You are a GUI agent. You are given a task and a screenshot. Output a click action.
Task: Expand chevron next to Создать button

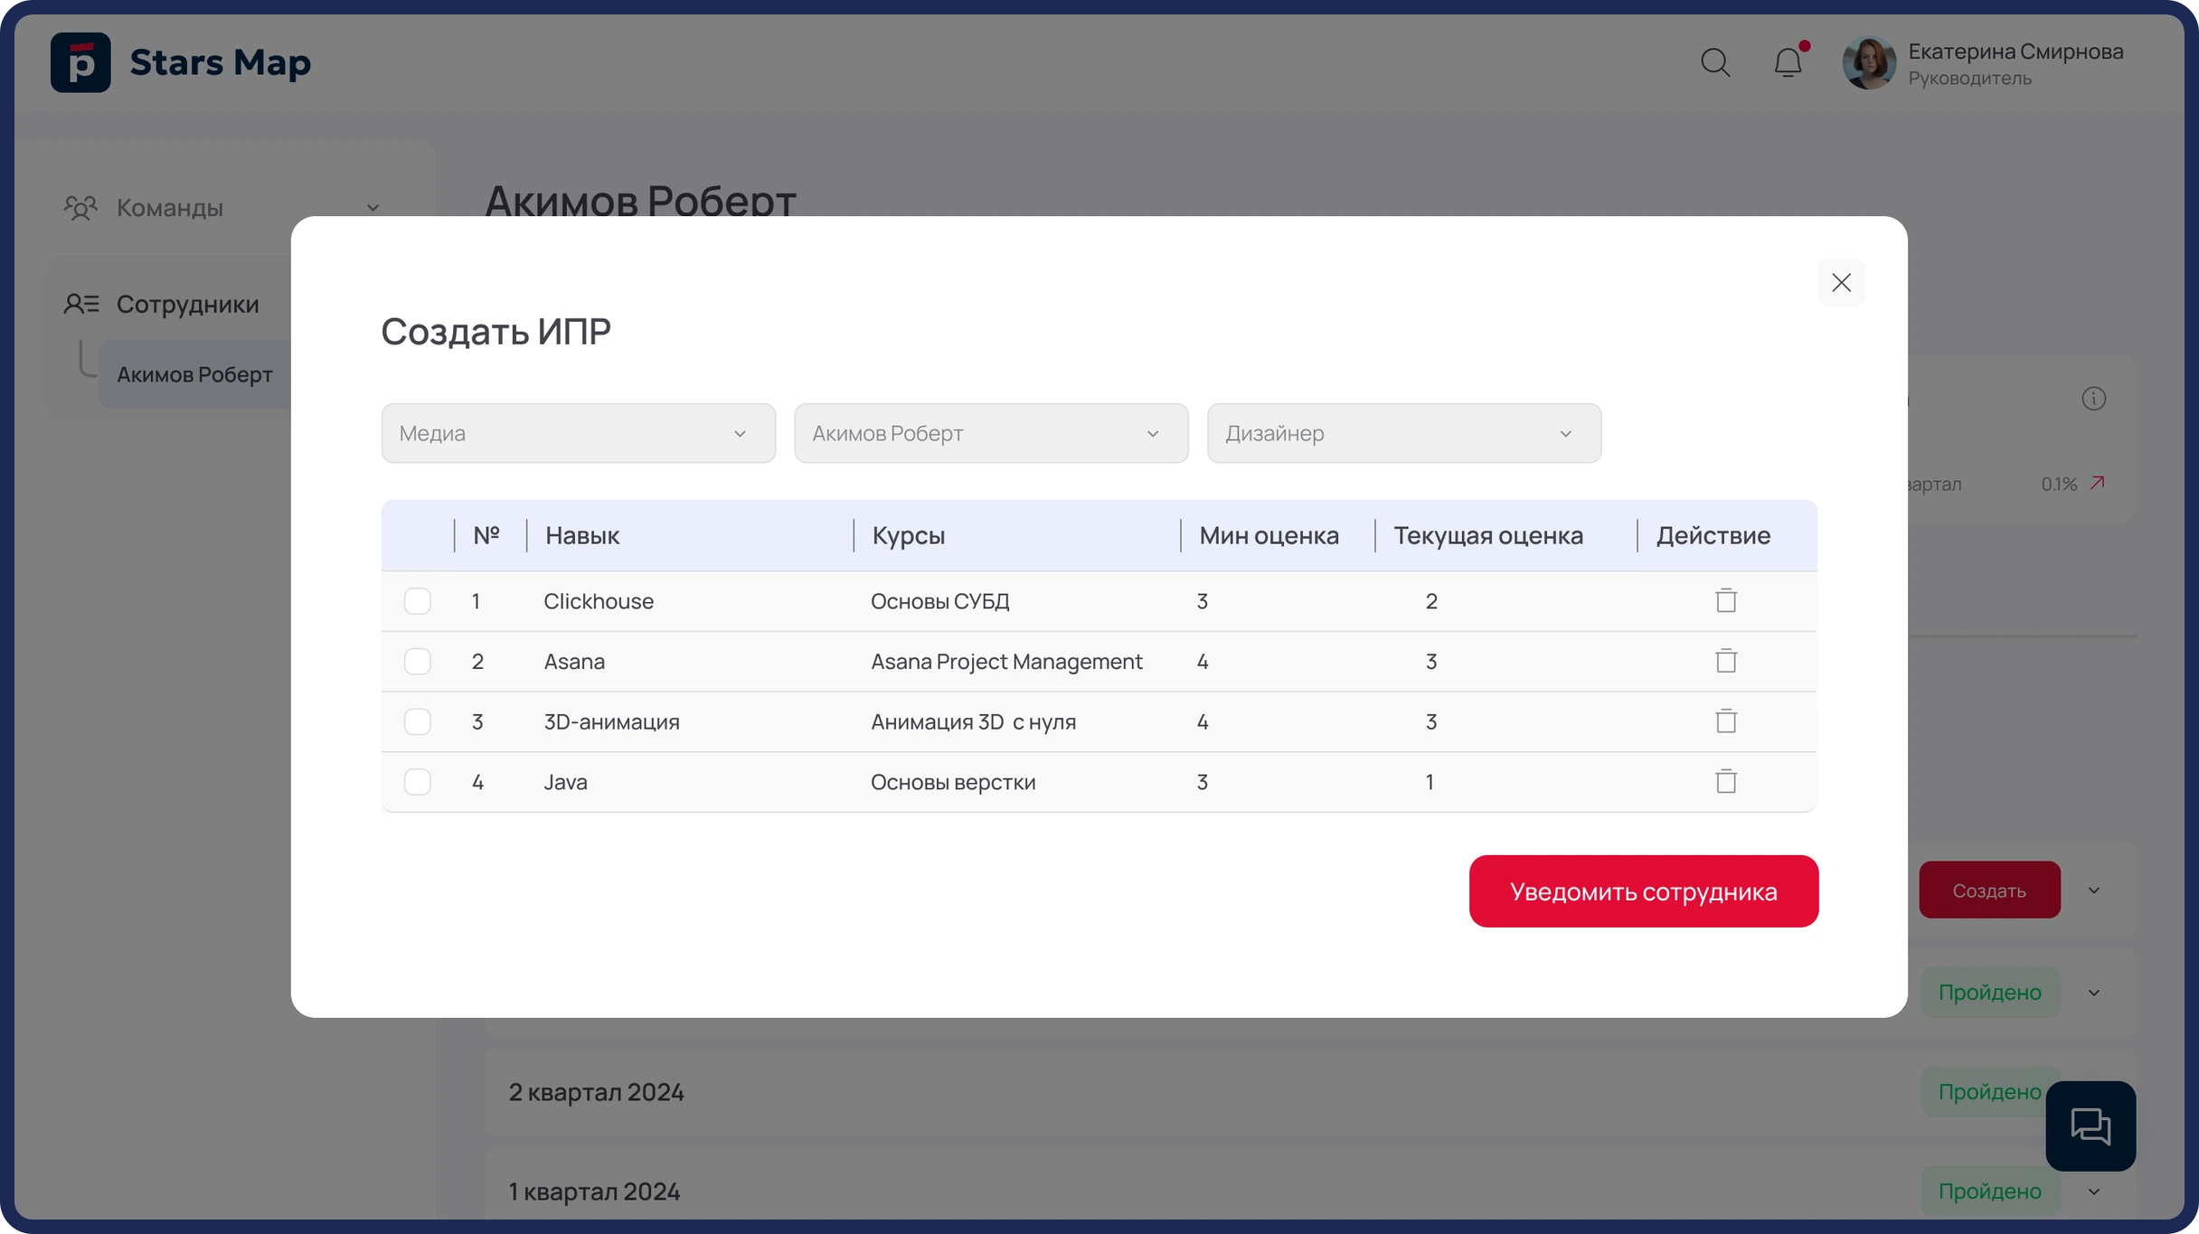pos(2093,890)
